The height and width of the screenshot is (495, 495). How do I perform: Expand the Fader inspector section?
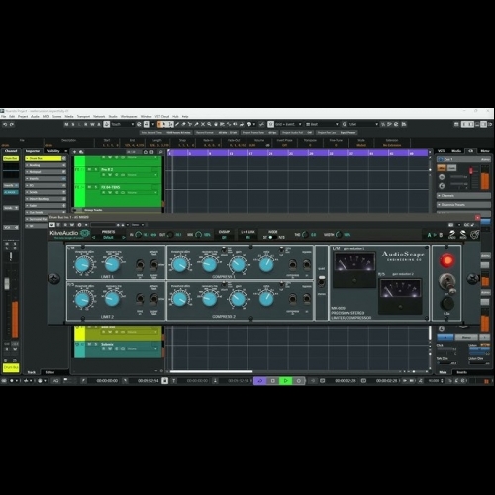click(x=46, y=206)
